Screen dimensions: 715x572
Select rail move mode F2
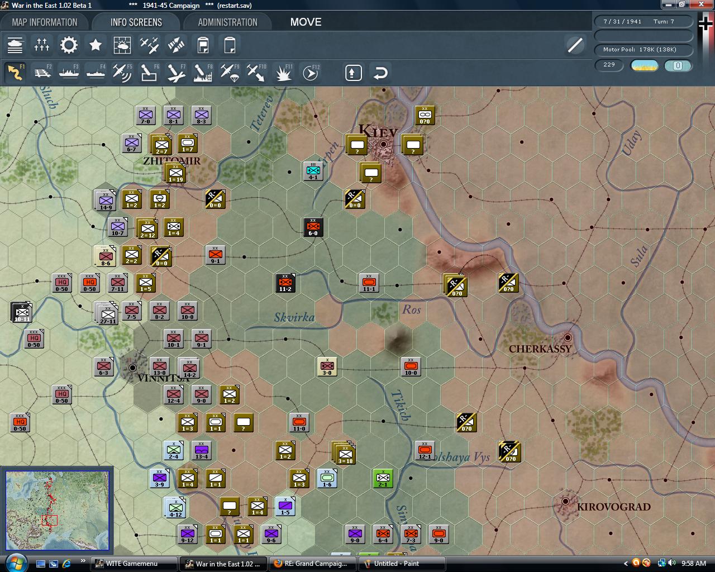pyautogui.click(x=42, y=73)
